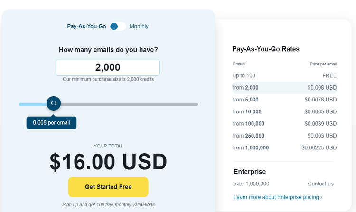Open Learn more about Enterprise pricing link

click(x=278, y=197)
